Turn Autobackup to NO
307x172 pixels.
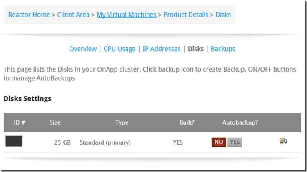coord(219,142)
